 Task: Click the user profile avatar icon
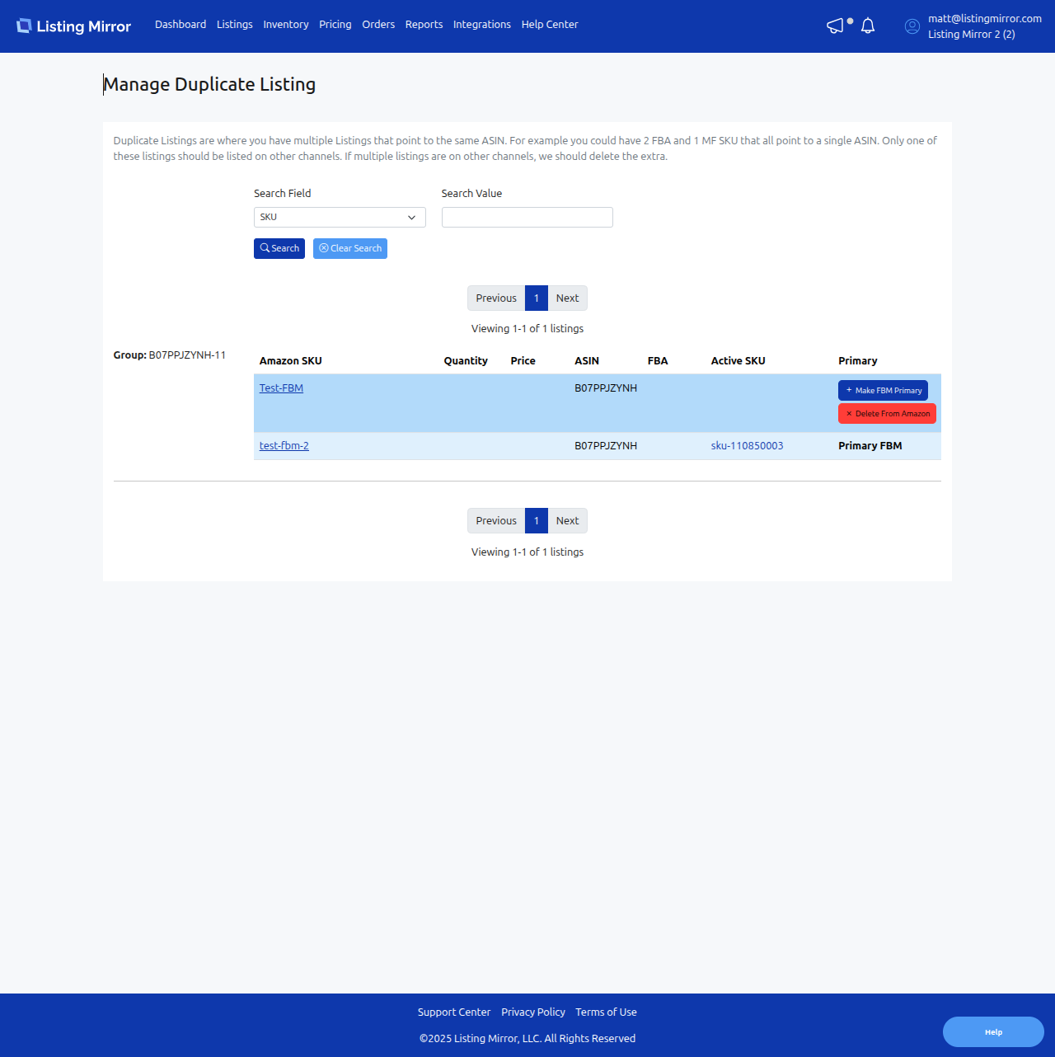pyautogui.click(x=912, y=26)
